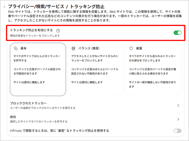Click the 基本 card icon
Screen dimensions: 189x141
(15, 48)
